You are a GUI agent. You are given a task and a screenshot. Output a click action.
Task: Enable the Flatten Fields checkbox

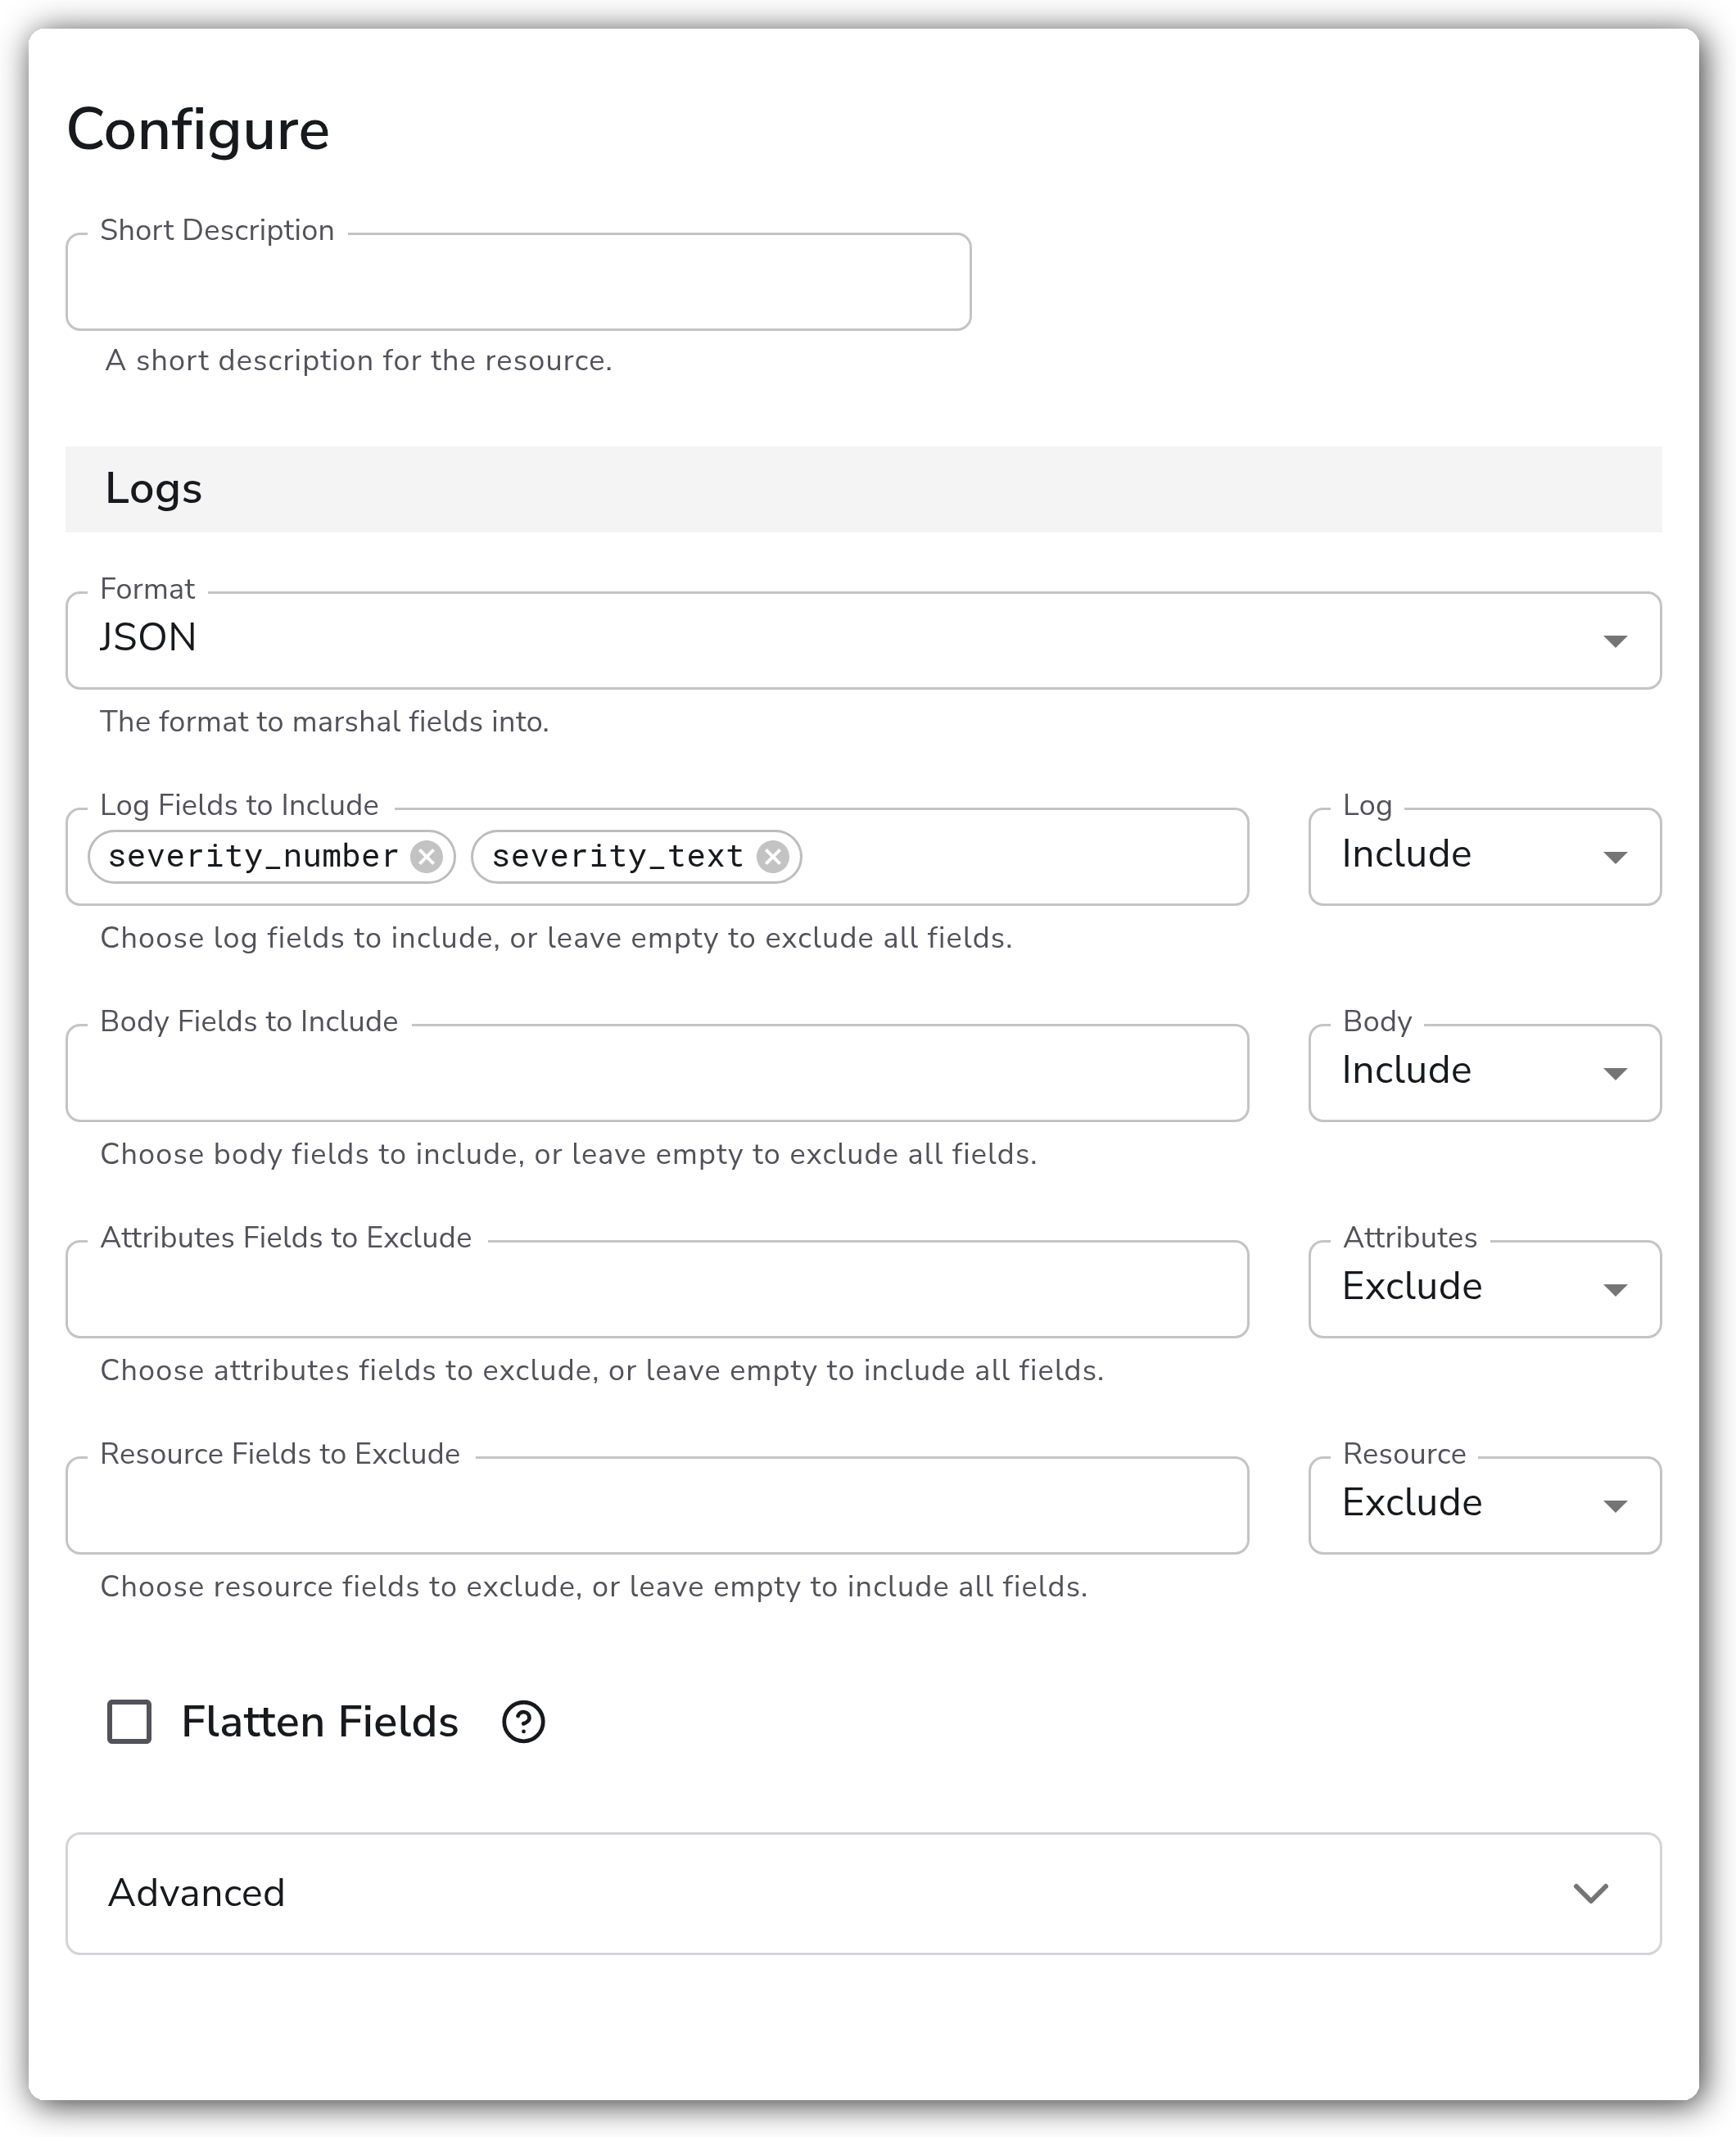pyautogui.click(x=129, y=1722)
